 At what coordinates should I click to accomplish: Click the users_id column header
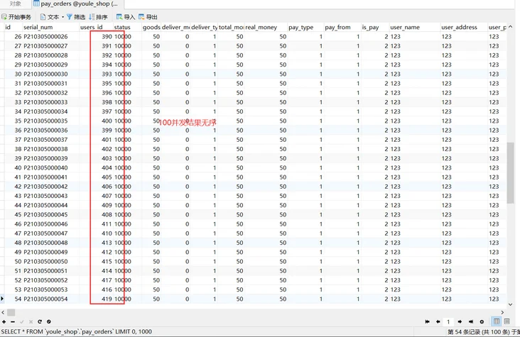(91, 27)
